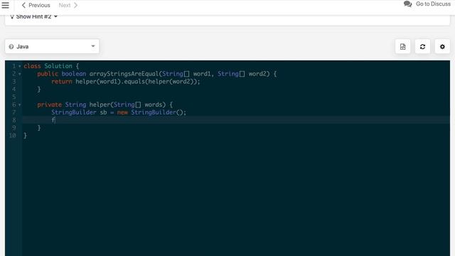The height and width of the screenshot is (256, 455).
Task: Open editor settings gear icon
Action: click(x=442, y=46)
